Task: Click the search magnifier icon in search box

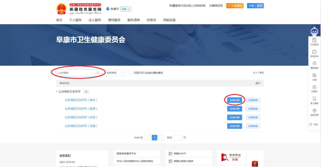Action: [98, 73]
